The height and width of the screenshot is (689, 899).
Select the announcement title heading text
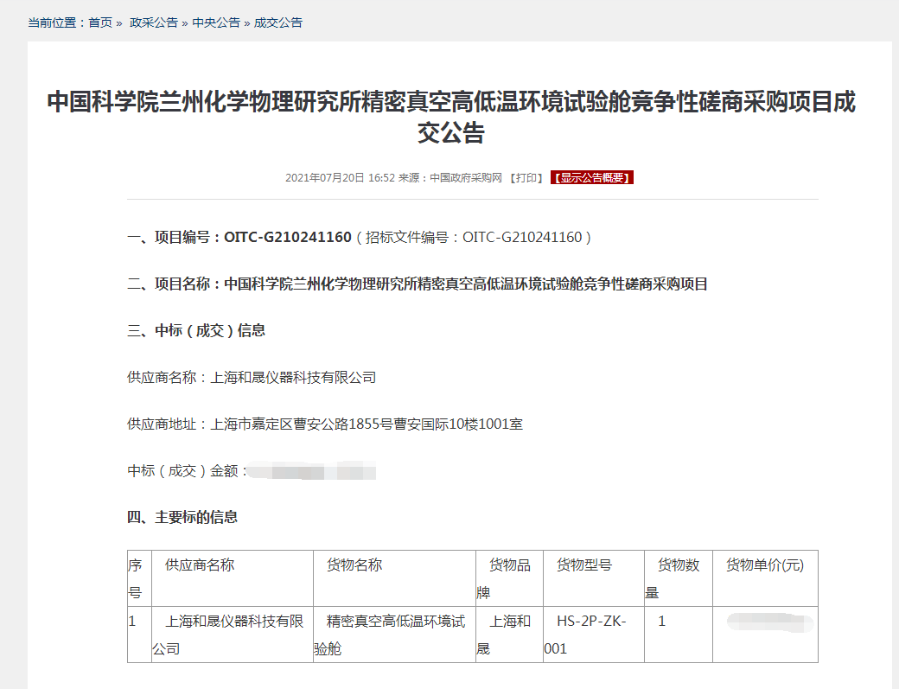coord(451,117)
